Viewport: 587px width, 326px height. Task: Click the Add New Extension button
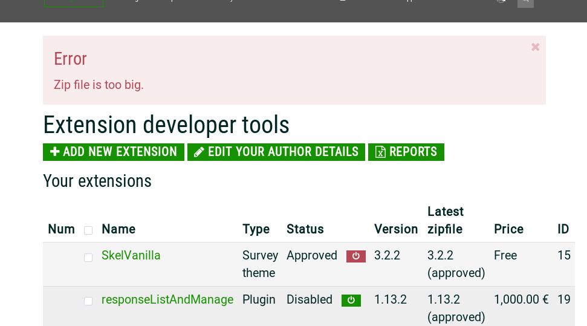pos(114,152)
